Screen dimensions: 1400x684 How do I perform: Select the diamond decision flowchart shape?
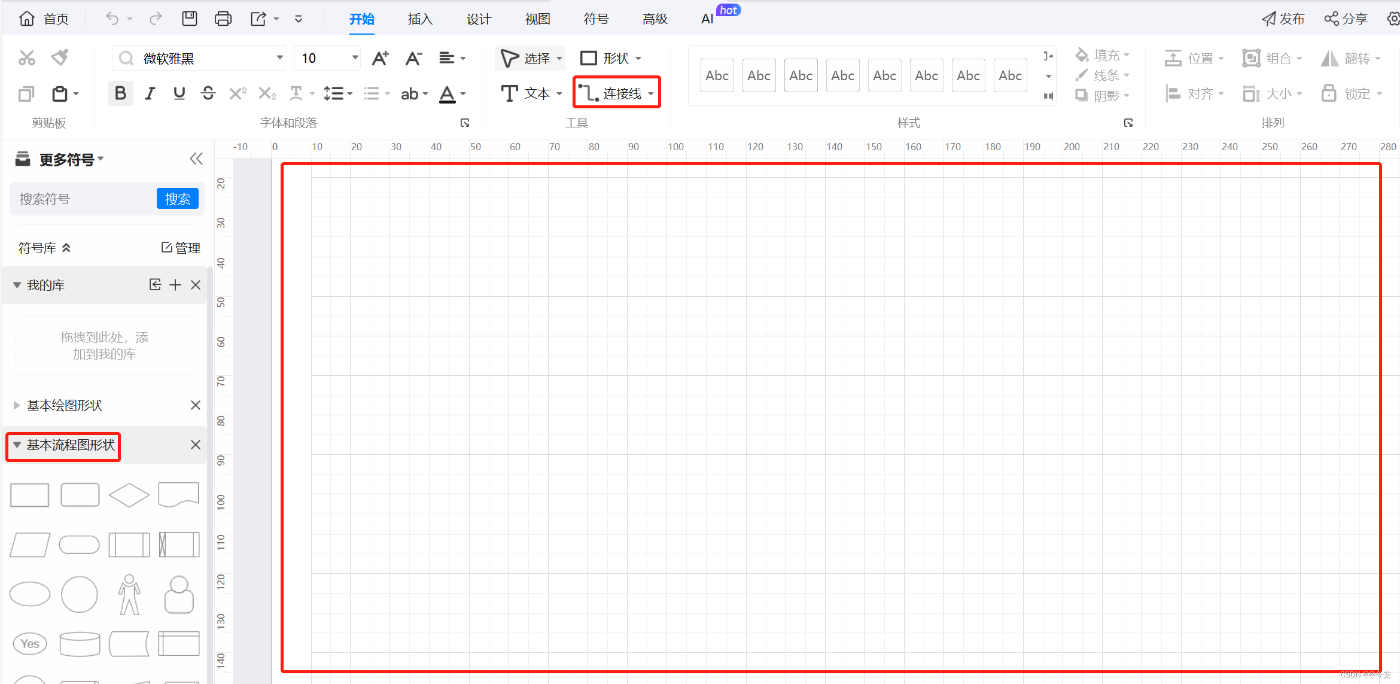[x=129, y=495]
